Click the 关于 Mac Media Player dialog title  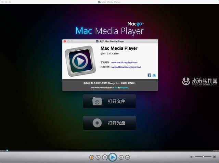point(112,42)
